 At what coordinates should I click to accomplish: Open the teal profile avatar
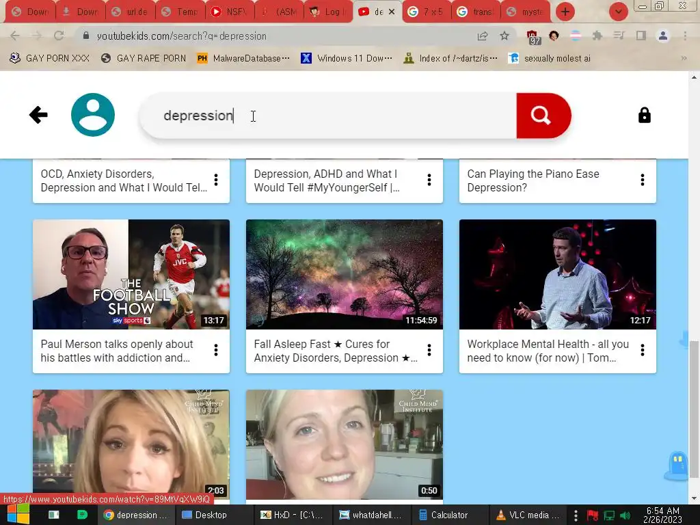[x=93, y=115]
